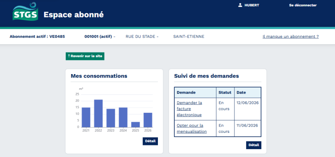This screenshot has width=335, height=157.
Task: Open the HUBERT account name
Action: 252,5
